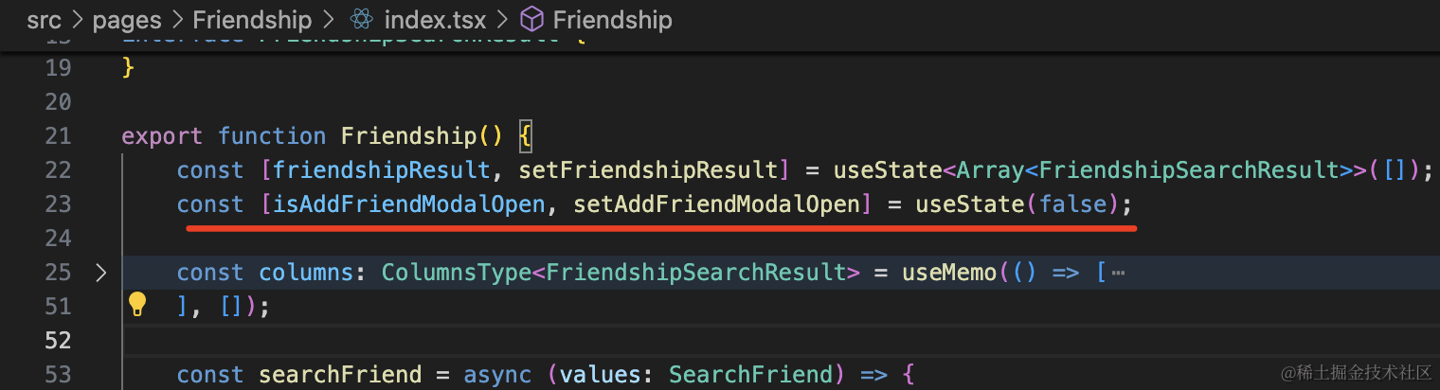Open the src breadcrumb dropdown
The image size is (1440, 390).
[44, 19]
